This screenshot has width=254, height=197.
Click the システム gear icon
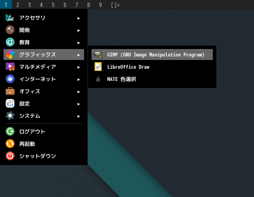pos(10,116)
